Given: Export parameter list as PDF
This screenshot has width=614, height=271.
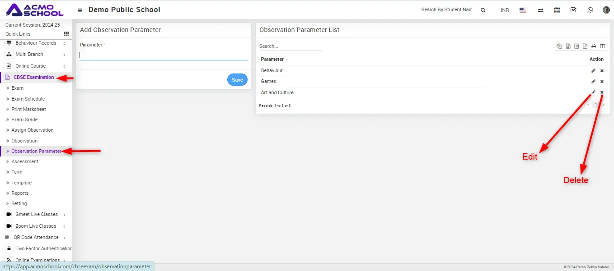Looking at the screenshot, I should point(585,46).
